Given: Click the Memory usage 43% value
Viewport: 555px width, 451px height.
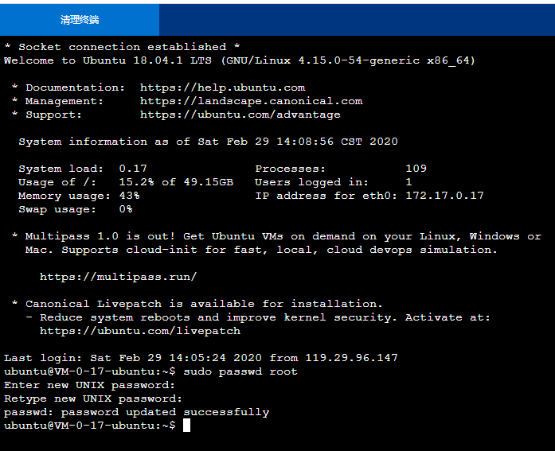Looking at the screenshot, I should pos(129,196).
